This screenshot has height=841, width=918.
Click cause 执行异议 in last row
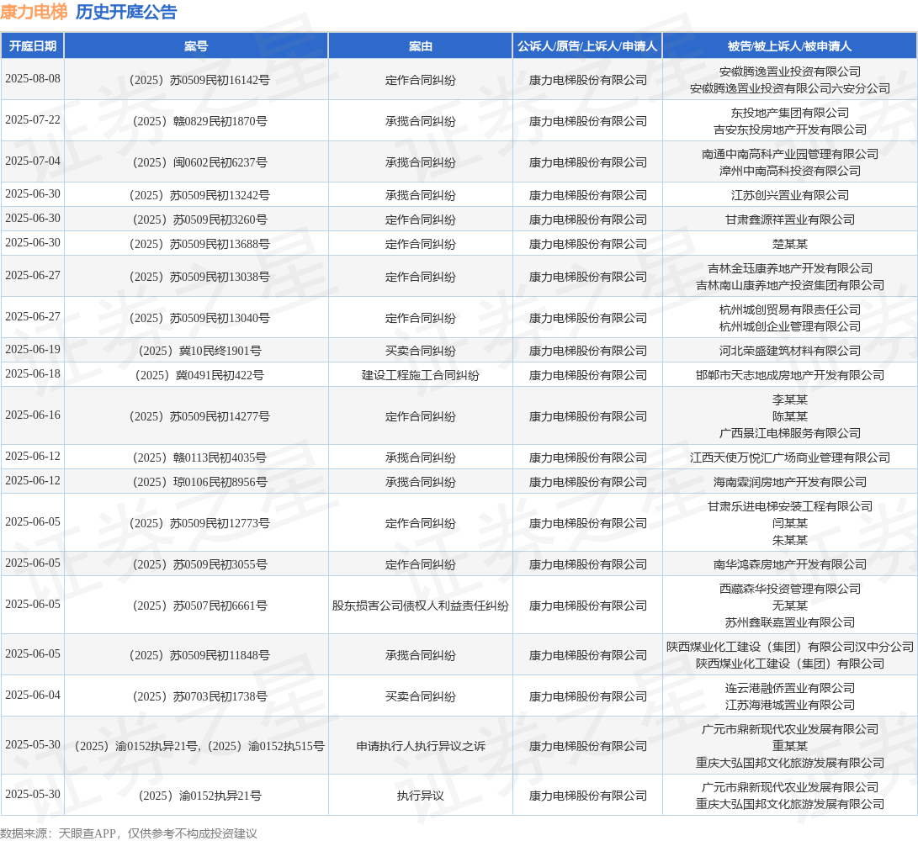(x=421, y=796)
